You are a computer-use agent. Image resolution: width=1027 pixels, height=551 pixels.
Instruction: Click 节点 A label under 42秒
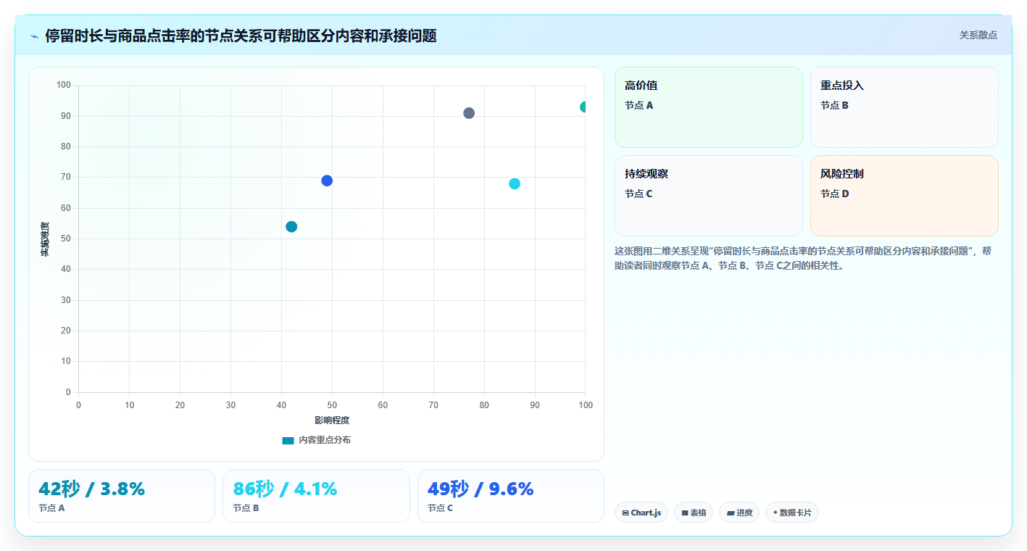tap(51, 508)
